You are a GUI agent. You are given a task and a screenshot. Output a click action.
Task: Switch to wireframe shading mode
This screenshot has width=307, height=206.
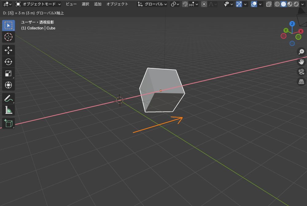point(277,4)
